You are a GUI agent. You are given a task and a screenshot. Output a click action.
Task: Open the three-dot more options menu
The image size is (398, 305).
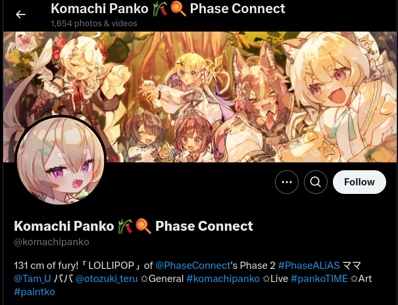point(287,182)
